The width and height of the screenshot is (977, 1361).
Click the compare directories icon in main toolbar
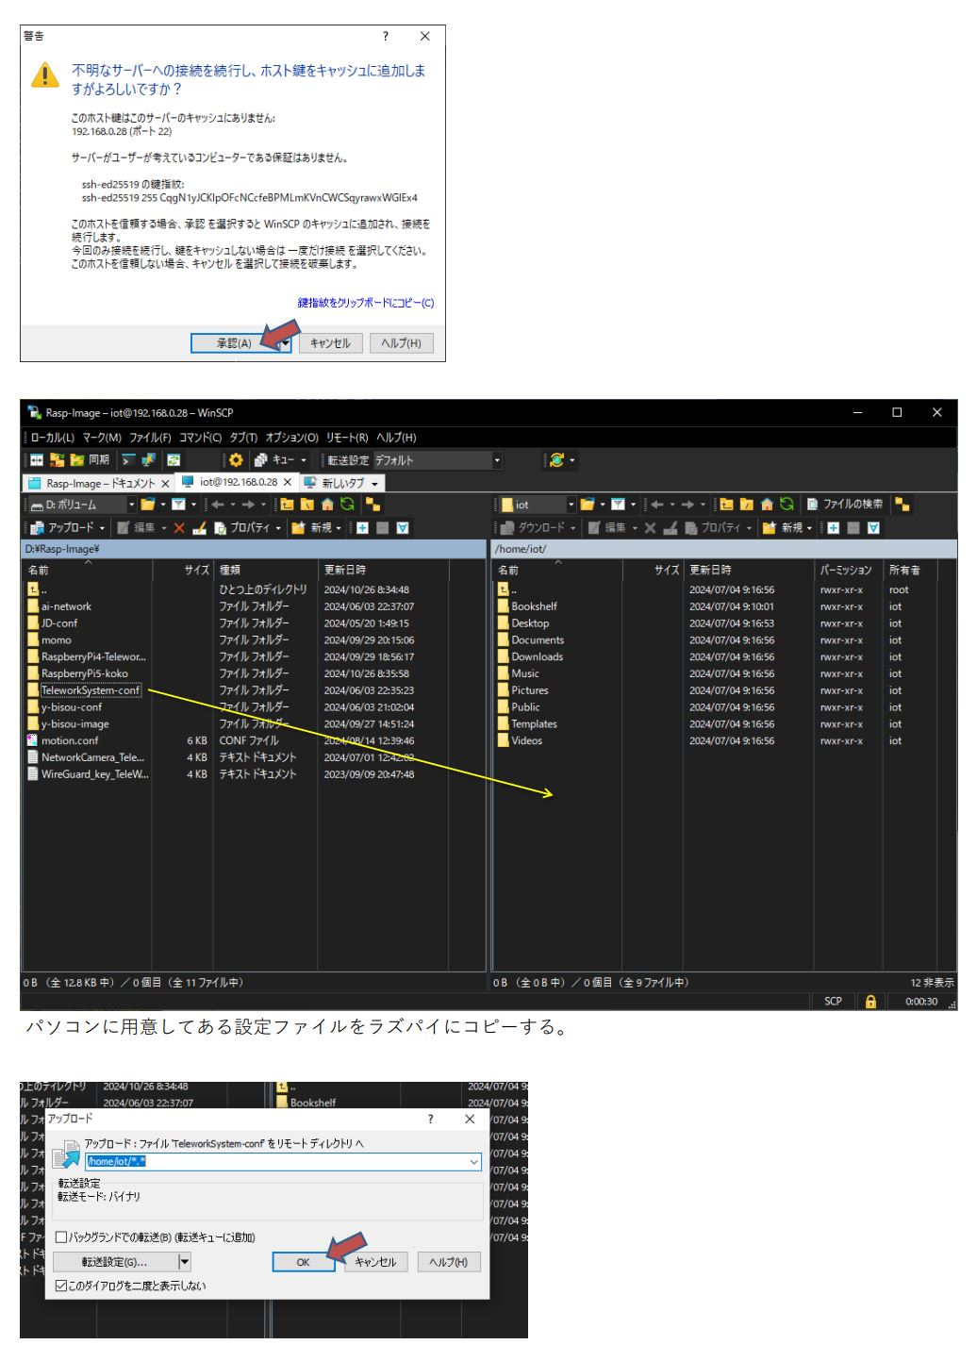click(37, 459)
